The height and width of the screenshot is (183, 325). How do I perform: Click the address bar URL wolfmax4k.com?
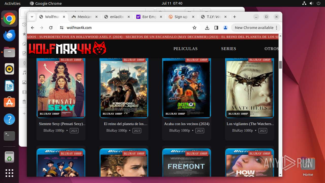pyautogui.click(x=79, y=28)
